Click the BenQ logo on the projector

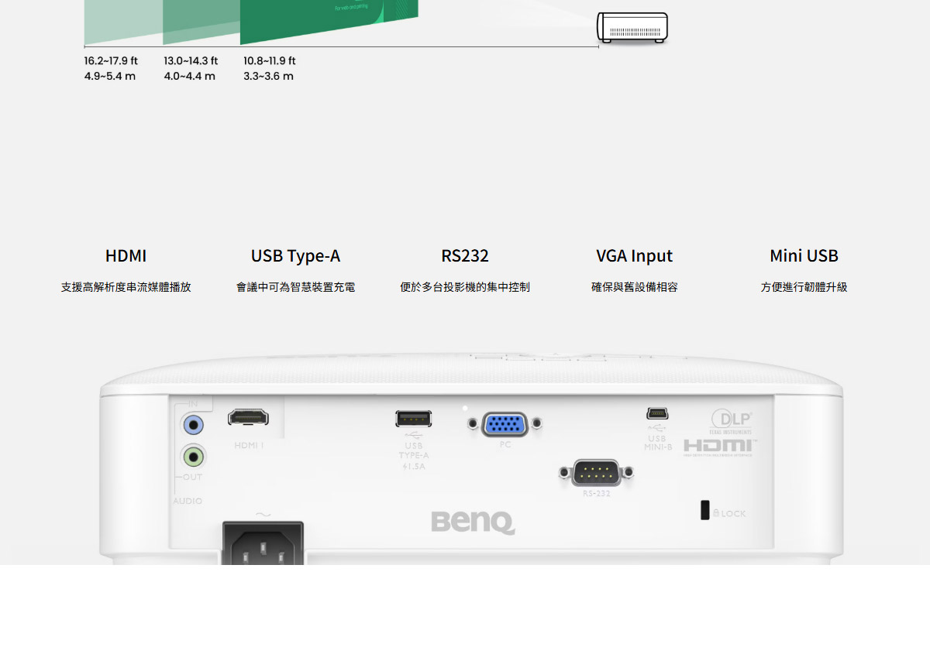coord(471,523)
